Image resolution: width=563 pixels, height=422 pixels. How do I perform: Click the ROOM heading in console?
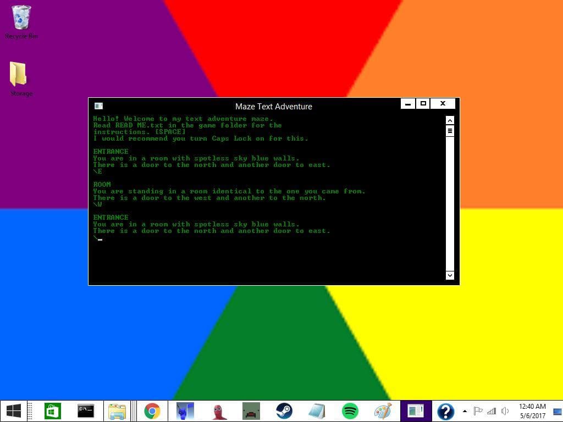102,185
